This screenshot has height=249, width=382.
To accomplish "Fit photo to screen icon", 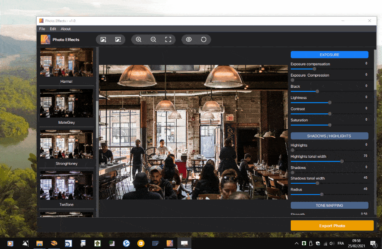I will pyautogui.click(x=168, y=39).
